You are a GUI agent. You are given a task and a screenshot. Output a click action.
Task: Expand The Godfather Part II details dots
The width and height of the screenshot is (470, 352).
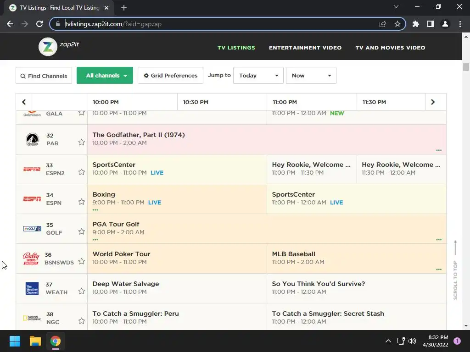pyautogui.click(x=439, y=150)
